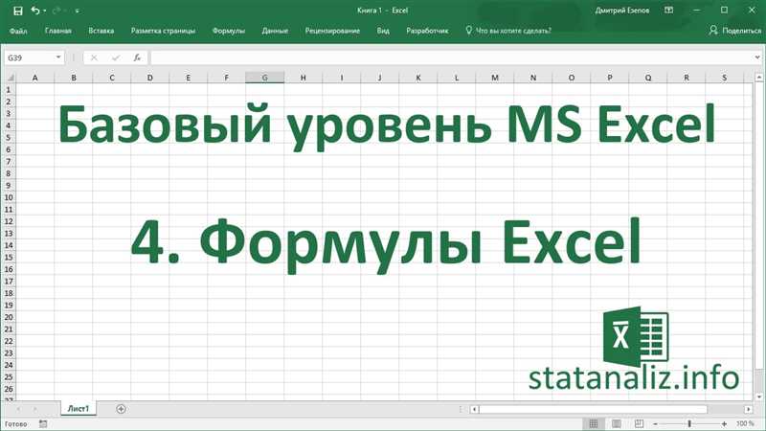Click vertical scrollbar down arrow
This screenshot has height=431, width=766.
759,397
